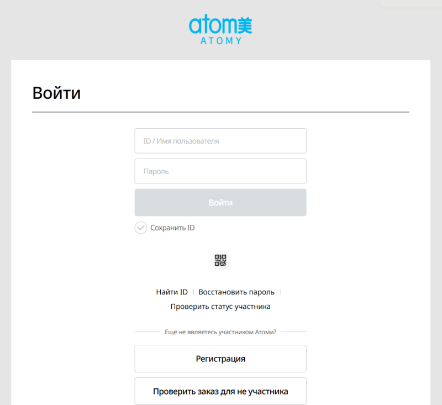Open the Найти ID link
Screen dimensions: 442x405
point(172,292)
